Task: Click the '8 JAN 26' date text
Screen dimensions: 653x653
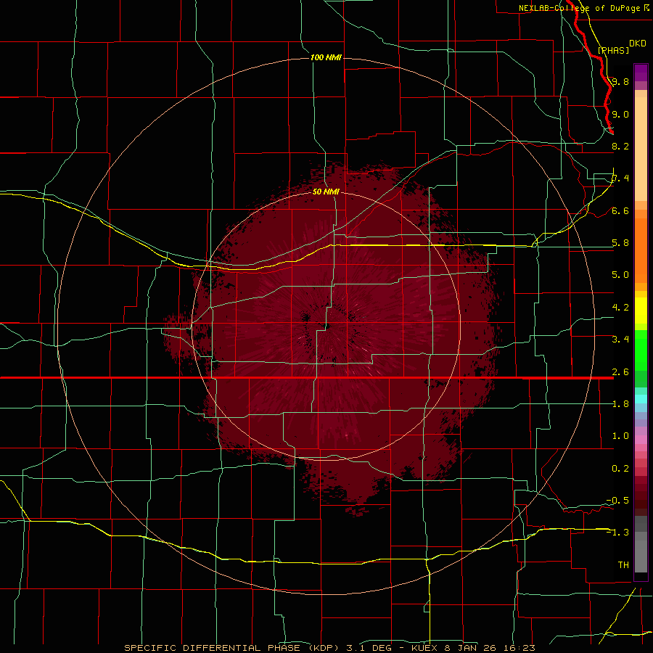Action: [x=470, y=648]
